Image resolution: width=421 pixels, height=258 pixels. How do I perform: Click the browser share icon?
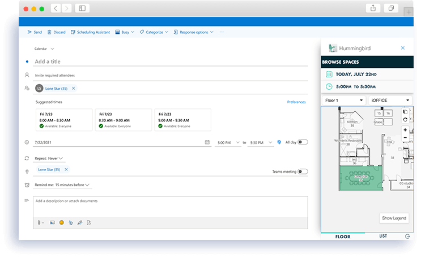[373, 8]
